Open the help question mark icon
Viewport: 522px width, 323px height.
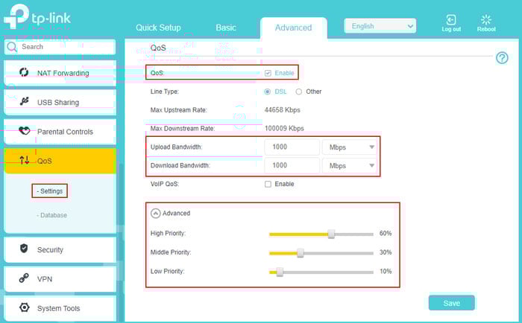tap(502, 58)
